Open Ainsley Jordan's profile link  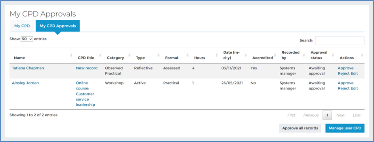click(x=25, y=83)
